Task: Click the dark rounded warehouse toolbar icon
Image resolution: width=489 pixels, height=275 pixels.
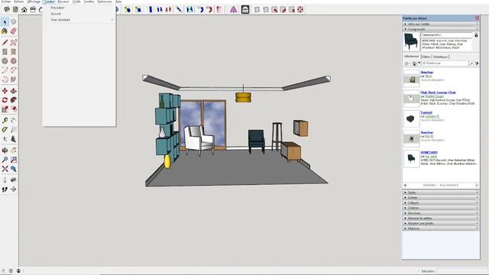Action: pos(245,10)
